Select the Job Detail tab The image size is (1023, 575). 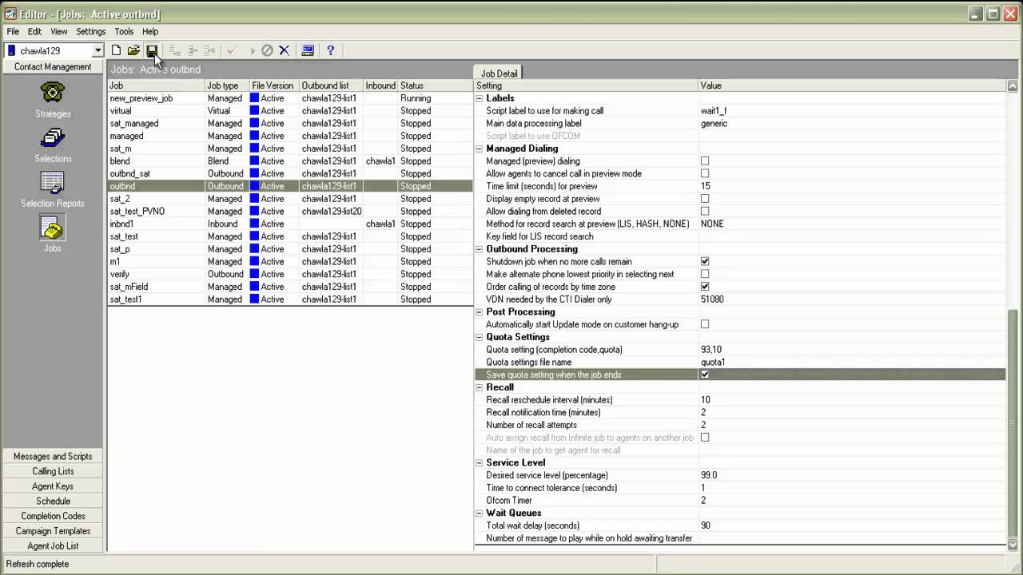click(x=499, y=73)
